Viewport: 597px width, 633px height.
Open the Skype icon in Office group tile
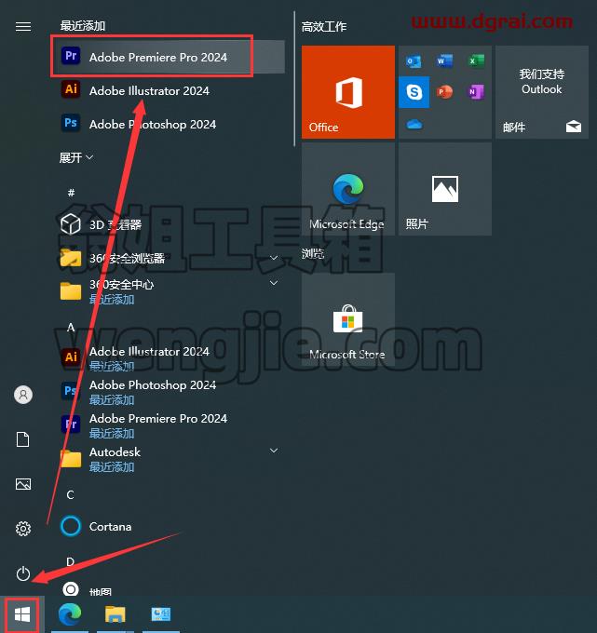tap(414, 92)
